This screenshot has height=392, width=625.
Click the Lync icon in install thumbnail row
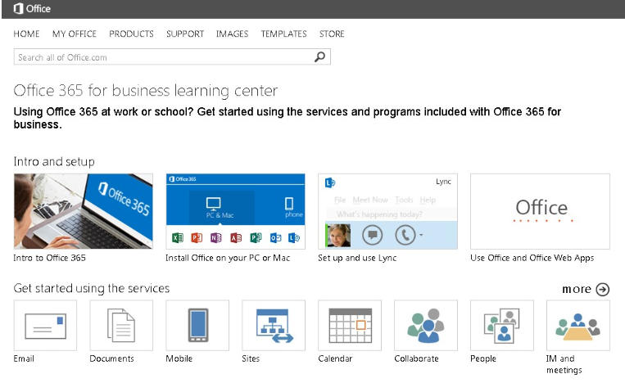click(x=294, y=238)
